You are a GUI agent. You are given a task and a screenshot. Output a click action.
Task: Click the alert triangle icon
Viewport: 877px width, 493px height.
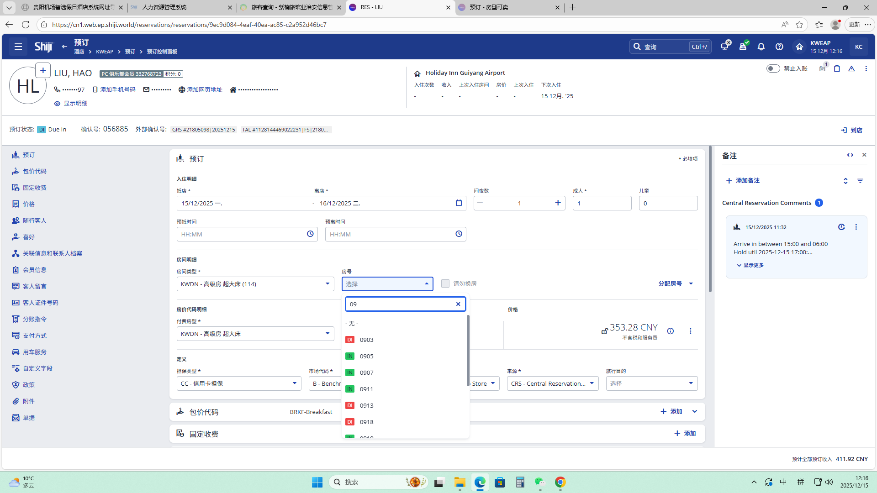coord(851,68)
